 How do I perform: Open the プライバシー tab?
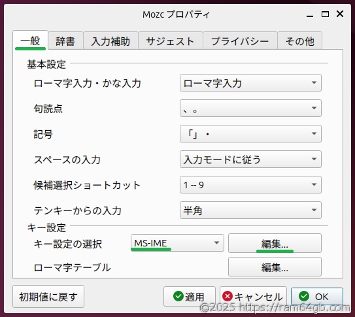(240, 41)
